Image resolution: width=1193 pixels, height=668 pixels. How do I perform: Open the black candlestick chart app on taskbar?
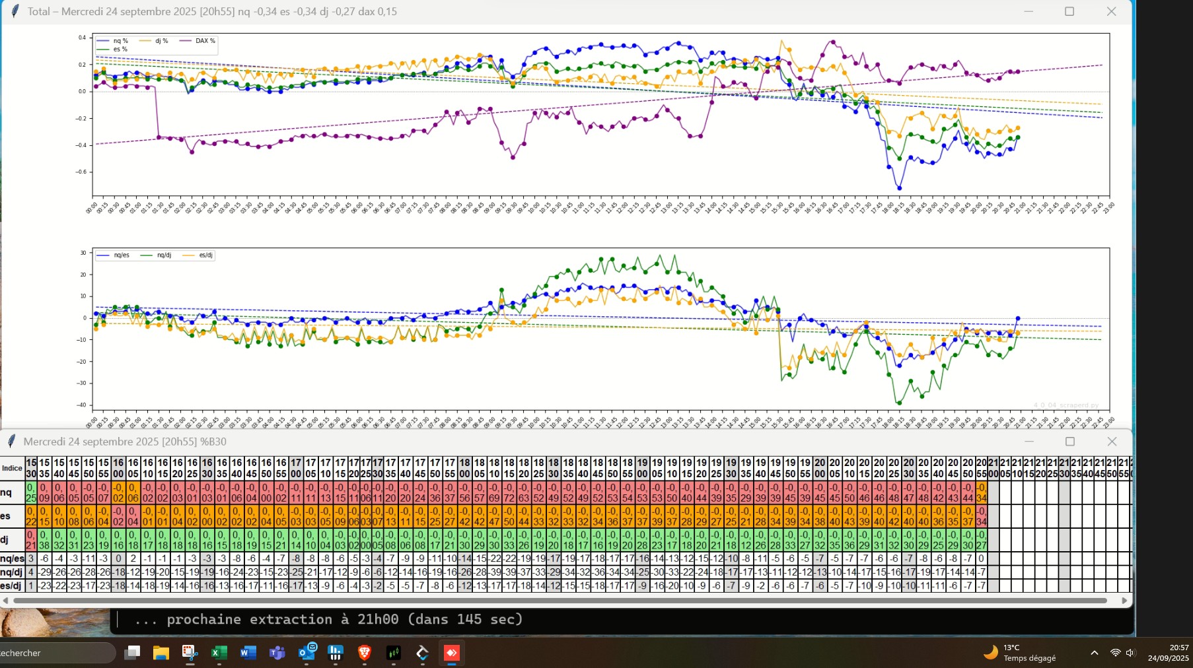click(x=394, y=653)
